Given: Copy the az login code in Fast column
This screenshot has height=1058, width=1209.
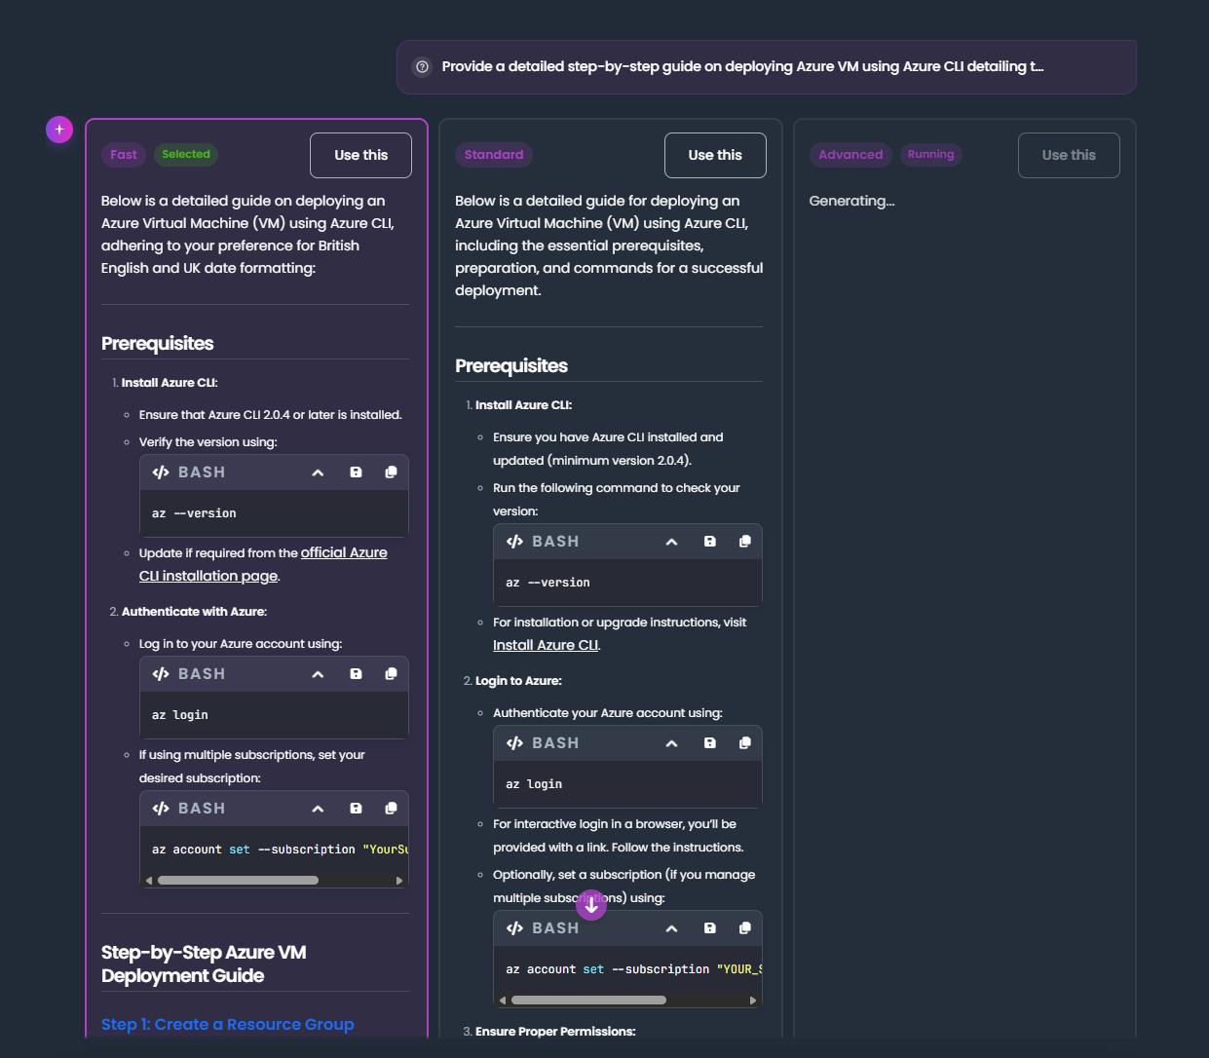Looking at the screenshot, I should tap(391, 674).
